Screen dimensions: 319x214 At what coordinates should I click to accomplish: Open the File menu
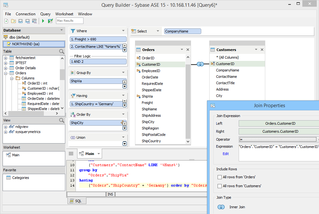click(x=8, y=14)
